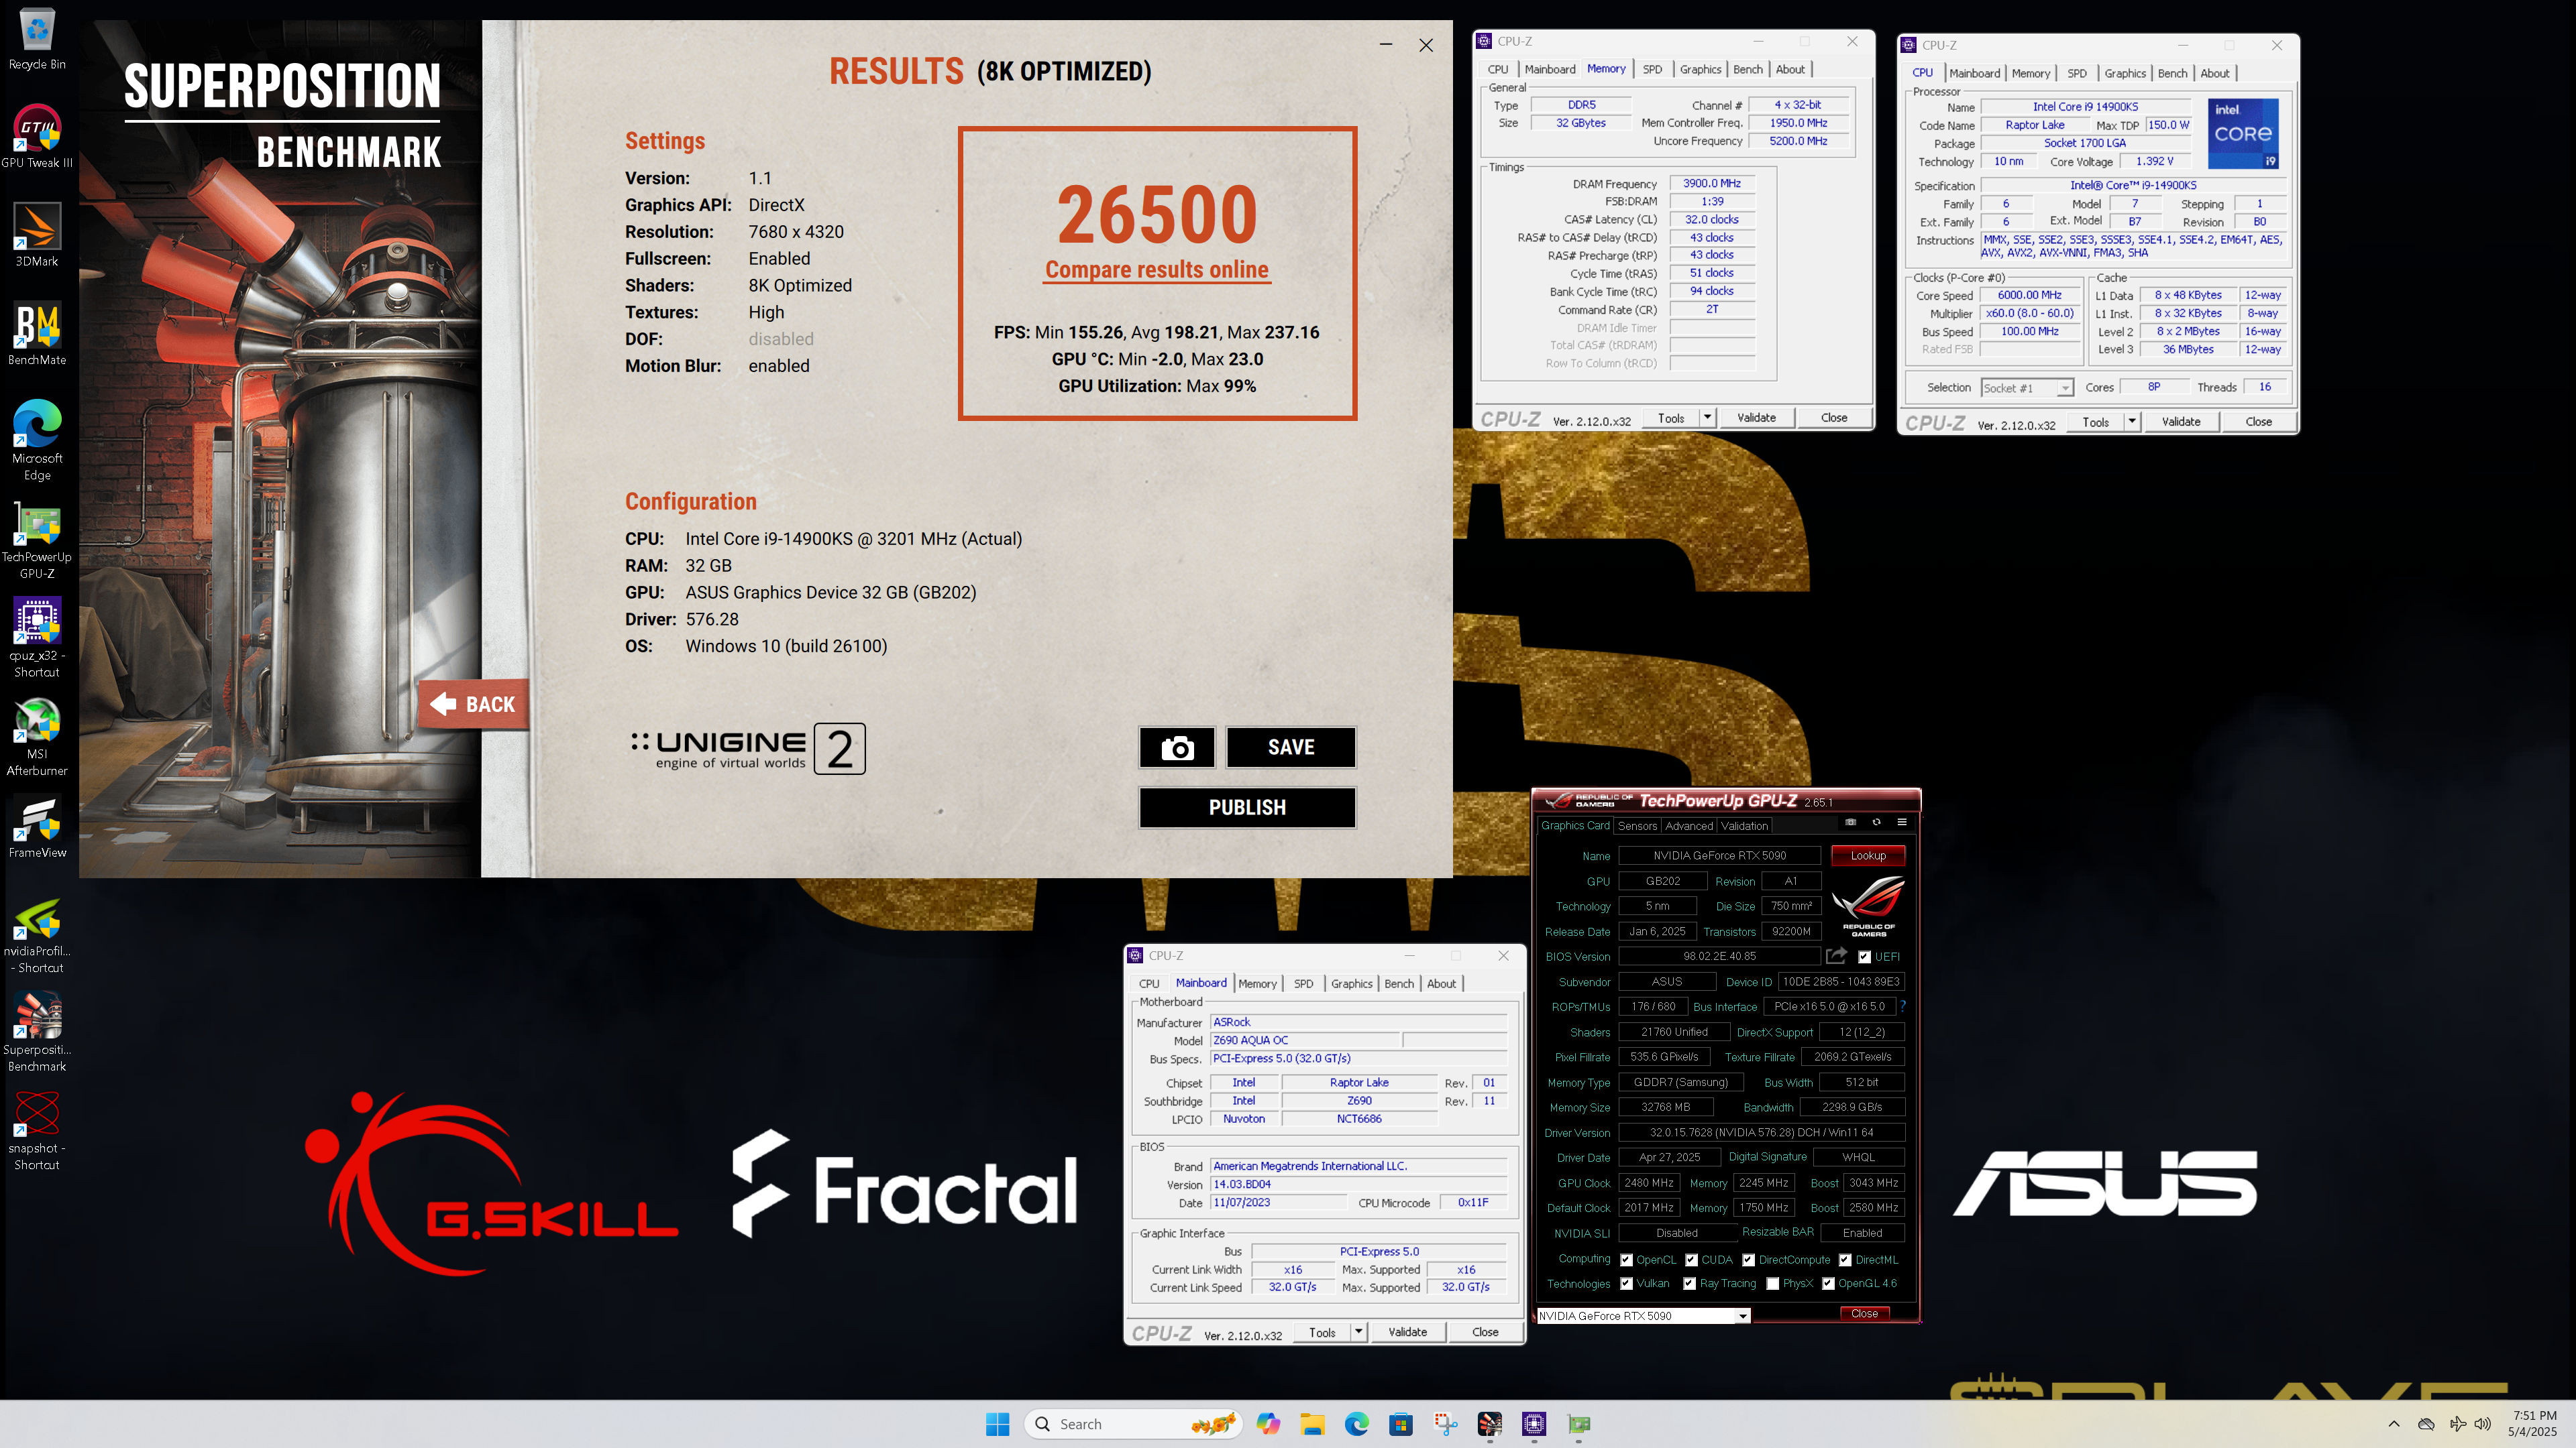Open the Socket #1 selection dropdown in CPU-Z
Image resolution: width=2576 pixels, height=1448 pixels.
2027,387
